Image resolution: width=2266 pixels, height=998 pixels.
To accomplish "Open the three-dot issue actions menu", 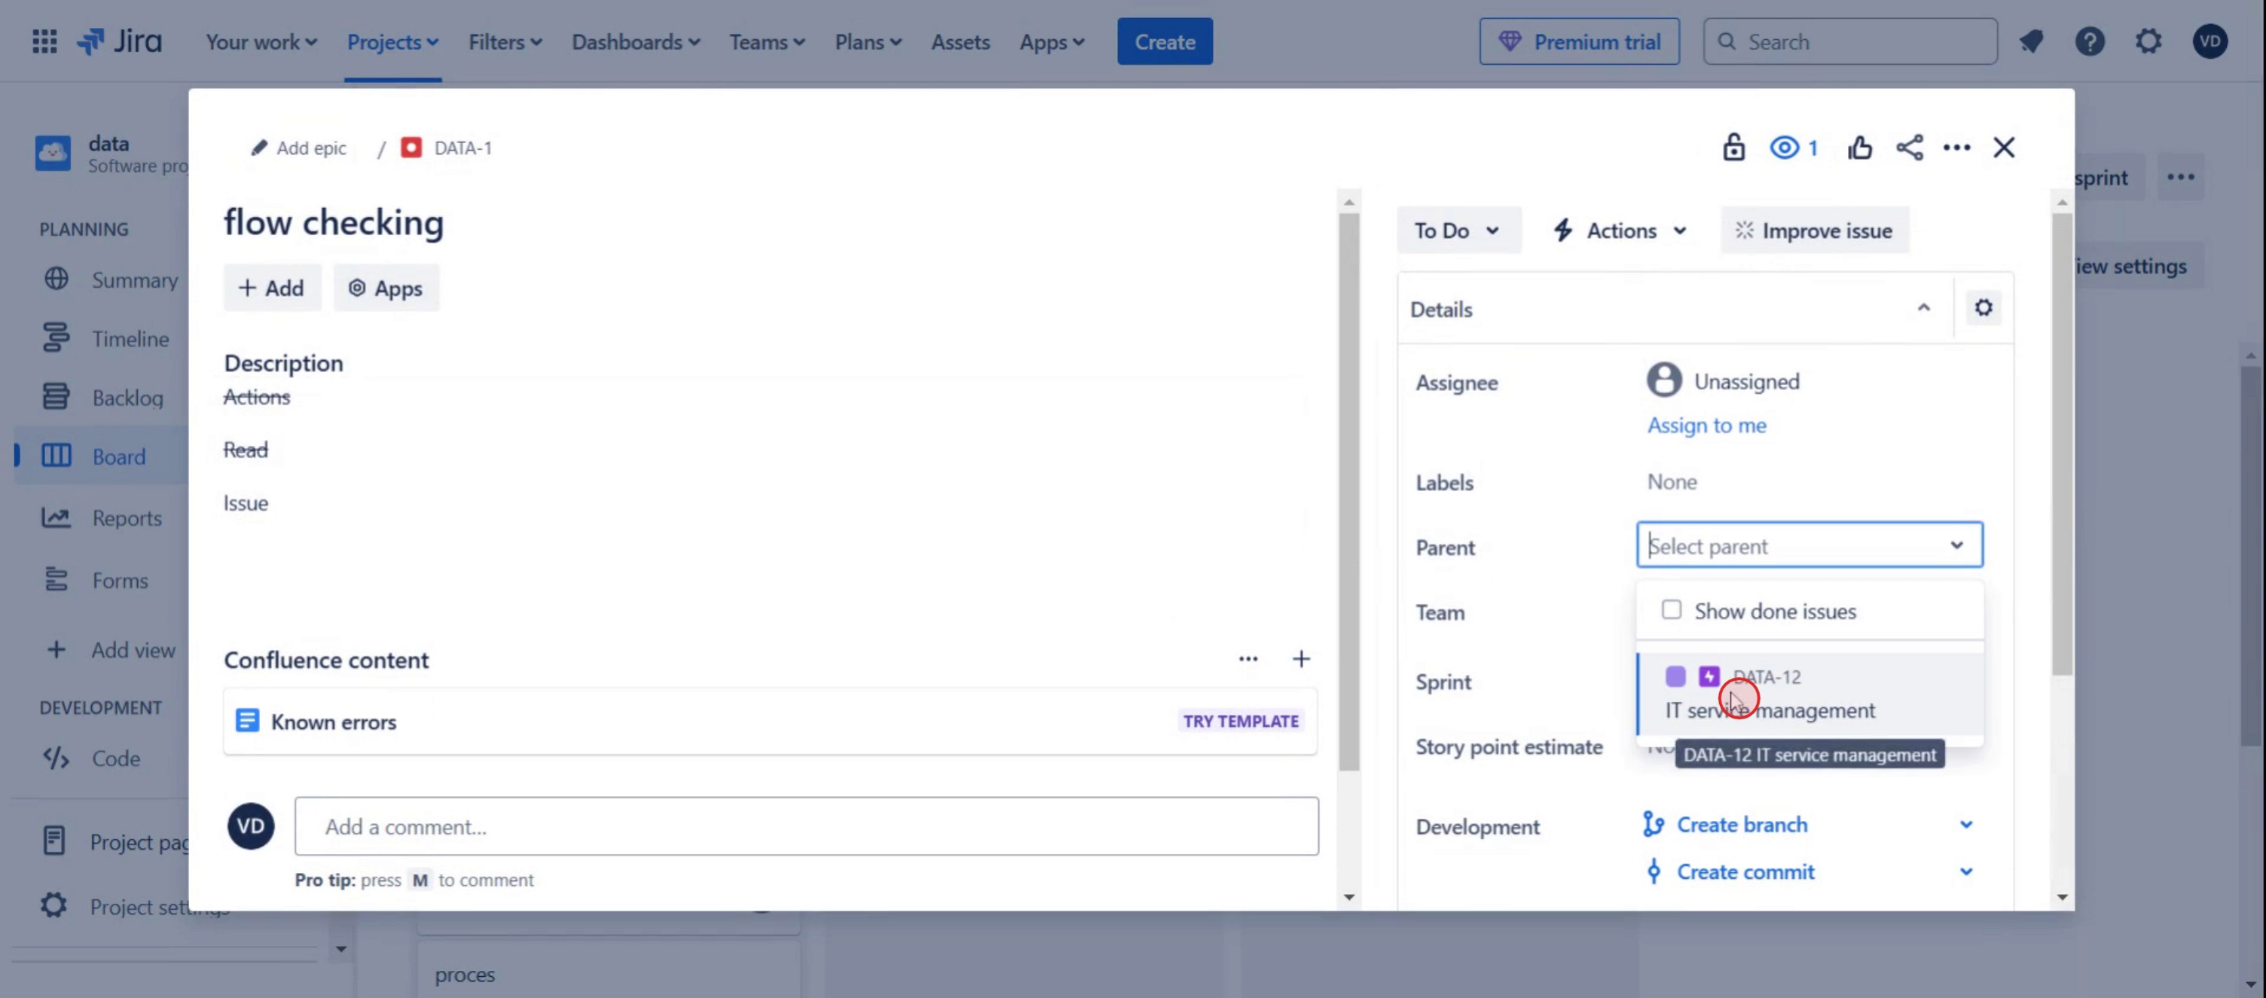I will click(1956, 148).
